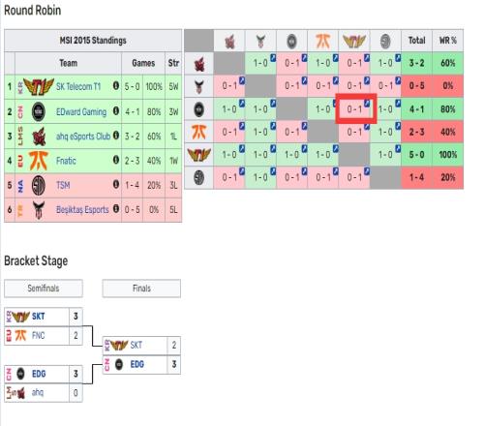Click the Semifinals bracket header
The image size is (484, 426).
pos(44,289)
